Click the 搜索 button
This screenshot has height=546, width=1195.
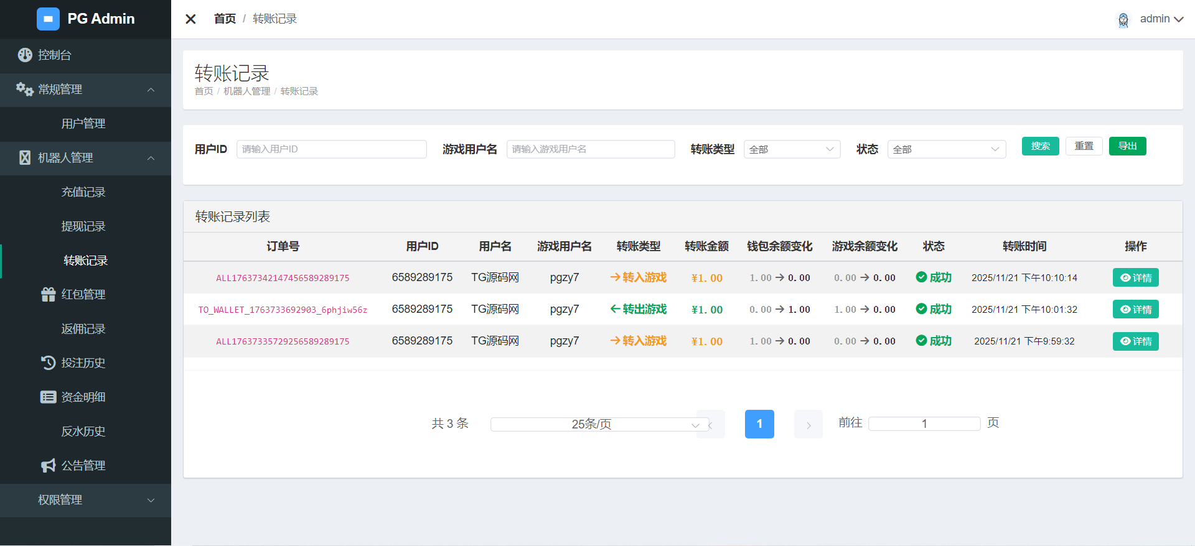pyautogui.click(x=1040, y=146)
